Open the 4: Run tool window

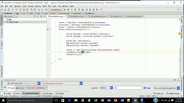[x=7, y=94]
